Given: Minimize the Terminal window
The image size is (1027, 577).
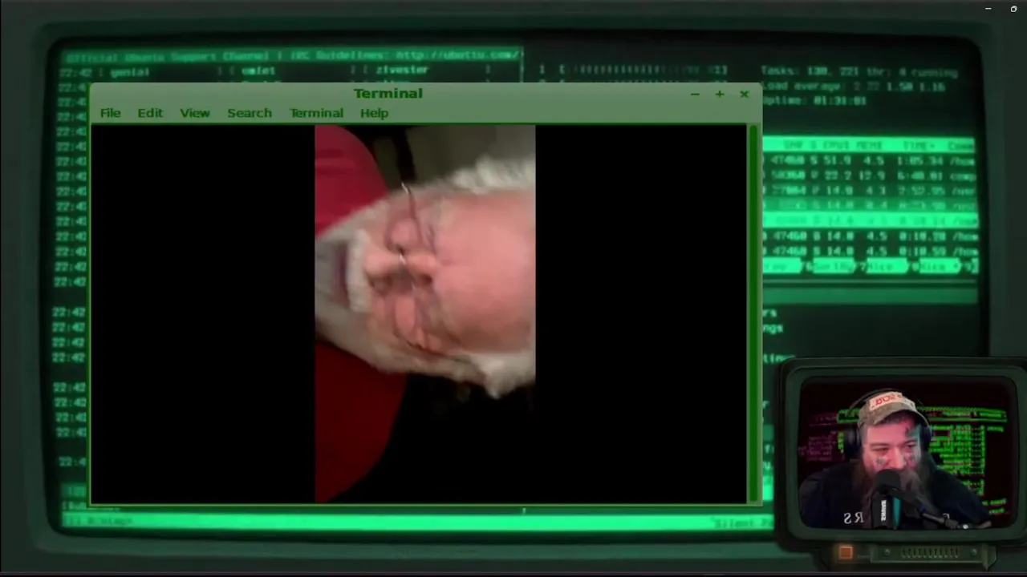Looking at the screenshot, I should tap(695, 94).
